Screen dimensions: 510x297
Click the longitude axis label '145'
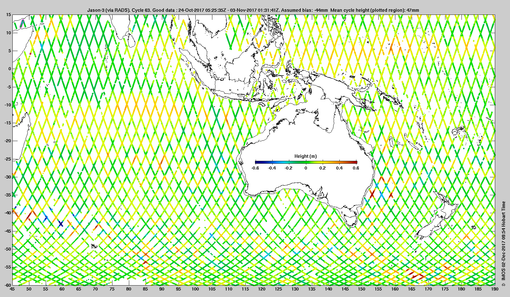(345, 289)
